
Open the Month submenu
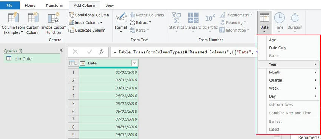click(x=288, y=72)
